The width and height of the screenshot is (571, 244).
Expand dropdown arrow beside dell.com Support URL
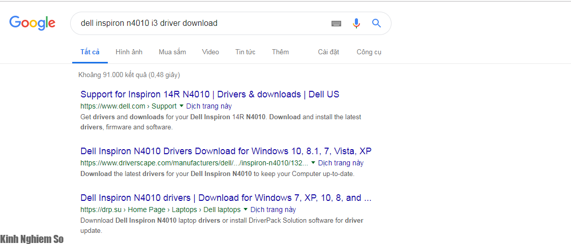point(182,106)
